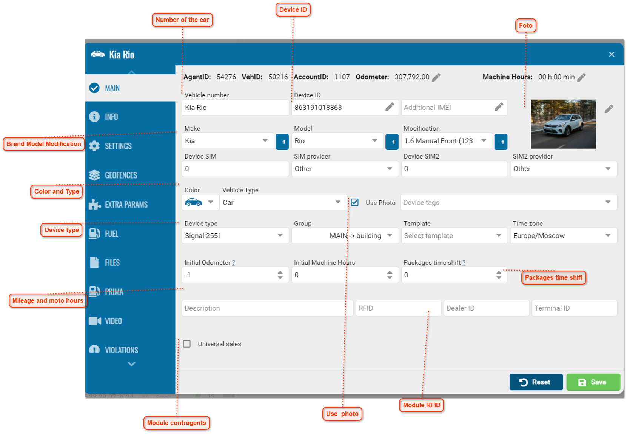627x434 pixels.
Task: Toggle the Use Photo checkbox
Action: (355, 202)
